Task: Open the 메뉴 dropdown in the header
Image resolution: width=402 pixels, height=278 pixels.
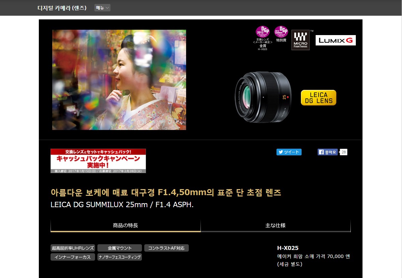Action: coord(102,8)
